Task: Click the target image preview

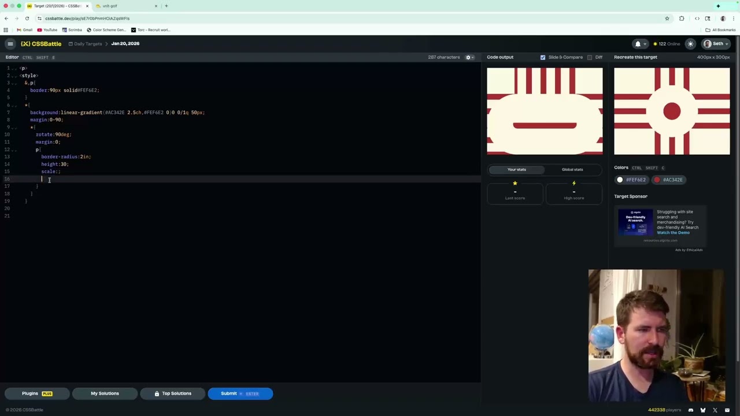Action: click(x=672, y=111)
